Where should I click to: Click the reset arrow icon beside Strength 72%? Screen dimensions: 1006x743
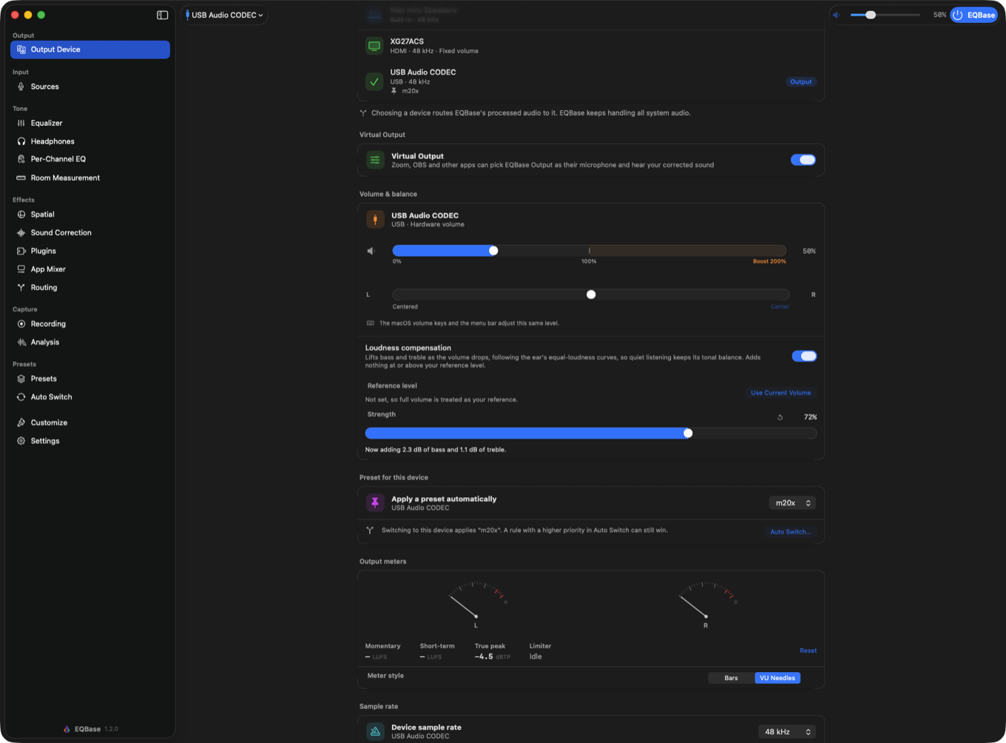point(780,417)
